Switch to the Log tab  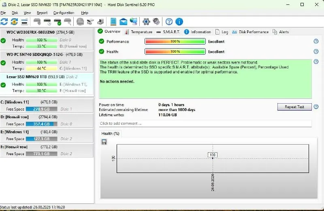click(222, 32)
